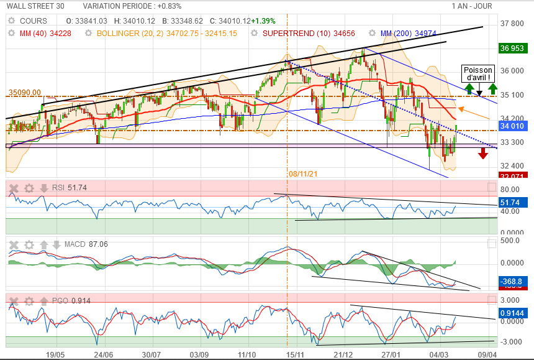Click the 33 300 price axis label
The height and width of the screenshot is (360, 534).
512,142
